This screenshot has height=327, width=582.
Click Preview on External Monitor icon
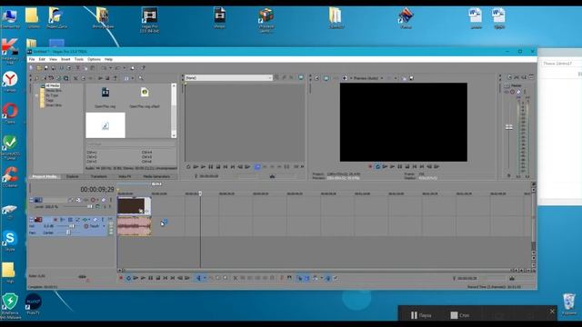point(326,78)
